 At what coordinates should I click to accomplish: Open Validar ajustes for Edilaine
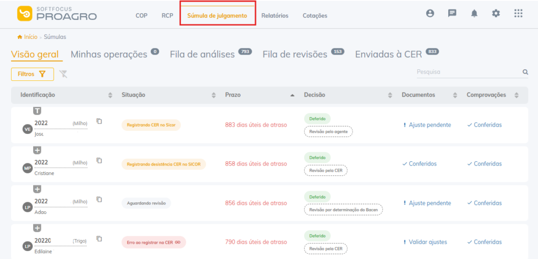[x=427, y=242]
